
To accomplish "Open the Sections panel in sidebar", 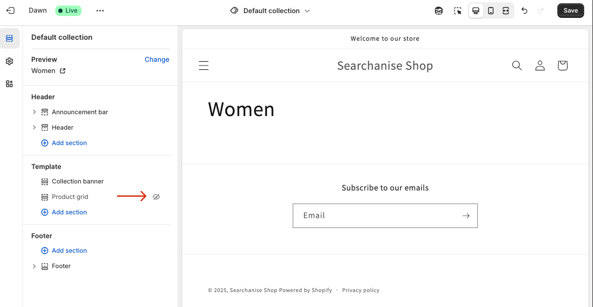I will tap(9, 38).
